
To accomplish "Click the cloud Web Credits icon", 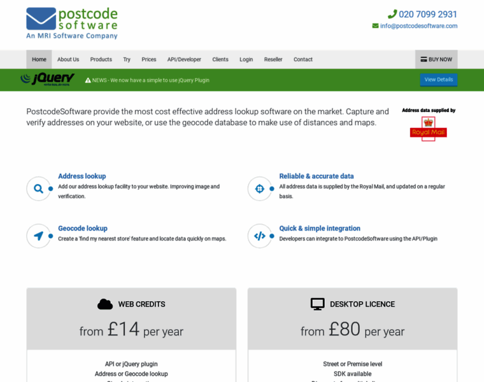I will 105,304.
